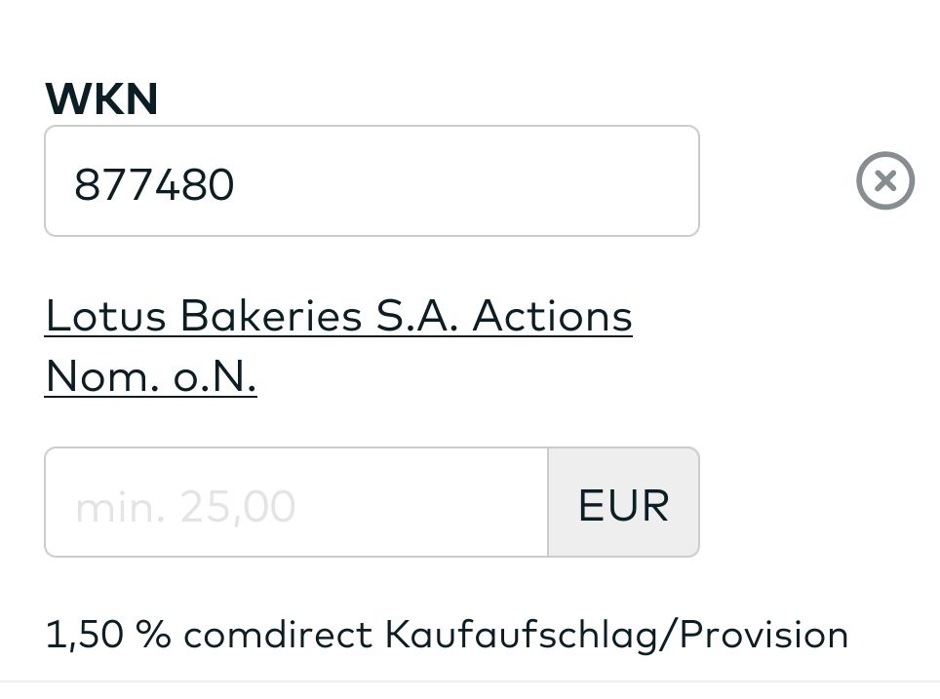Image resolution: width=940 pixels, height=699 pixels.
Task: Click the 1,50 % comdirect Kaufaufschlag/Provision text
Action: 447,635
